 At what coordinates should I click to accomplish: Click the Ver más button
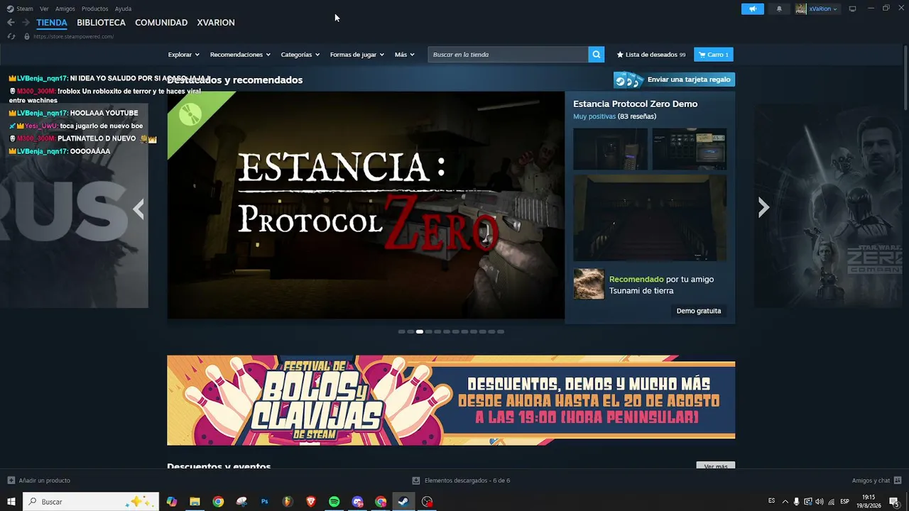[x=715, y=466]
